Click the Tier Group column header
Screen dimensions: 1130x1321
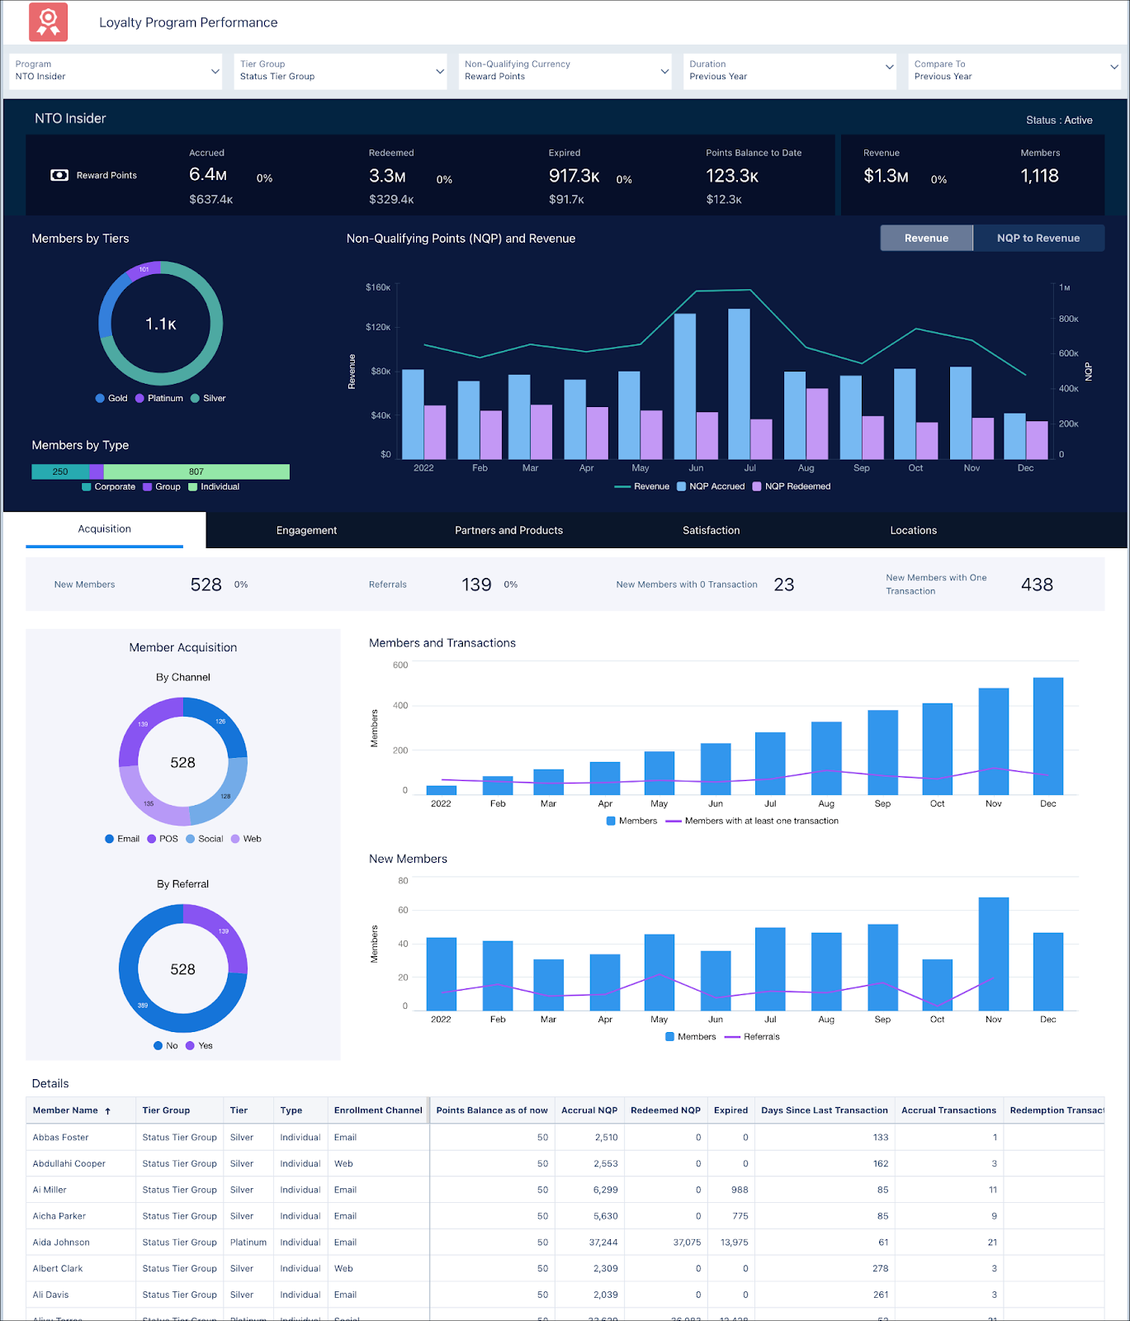166,1110
